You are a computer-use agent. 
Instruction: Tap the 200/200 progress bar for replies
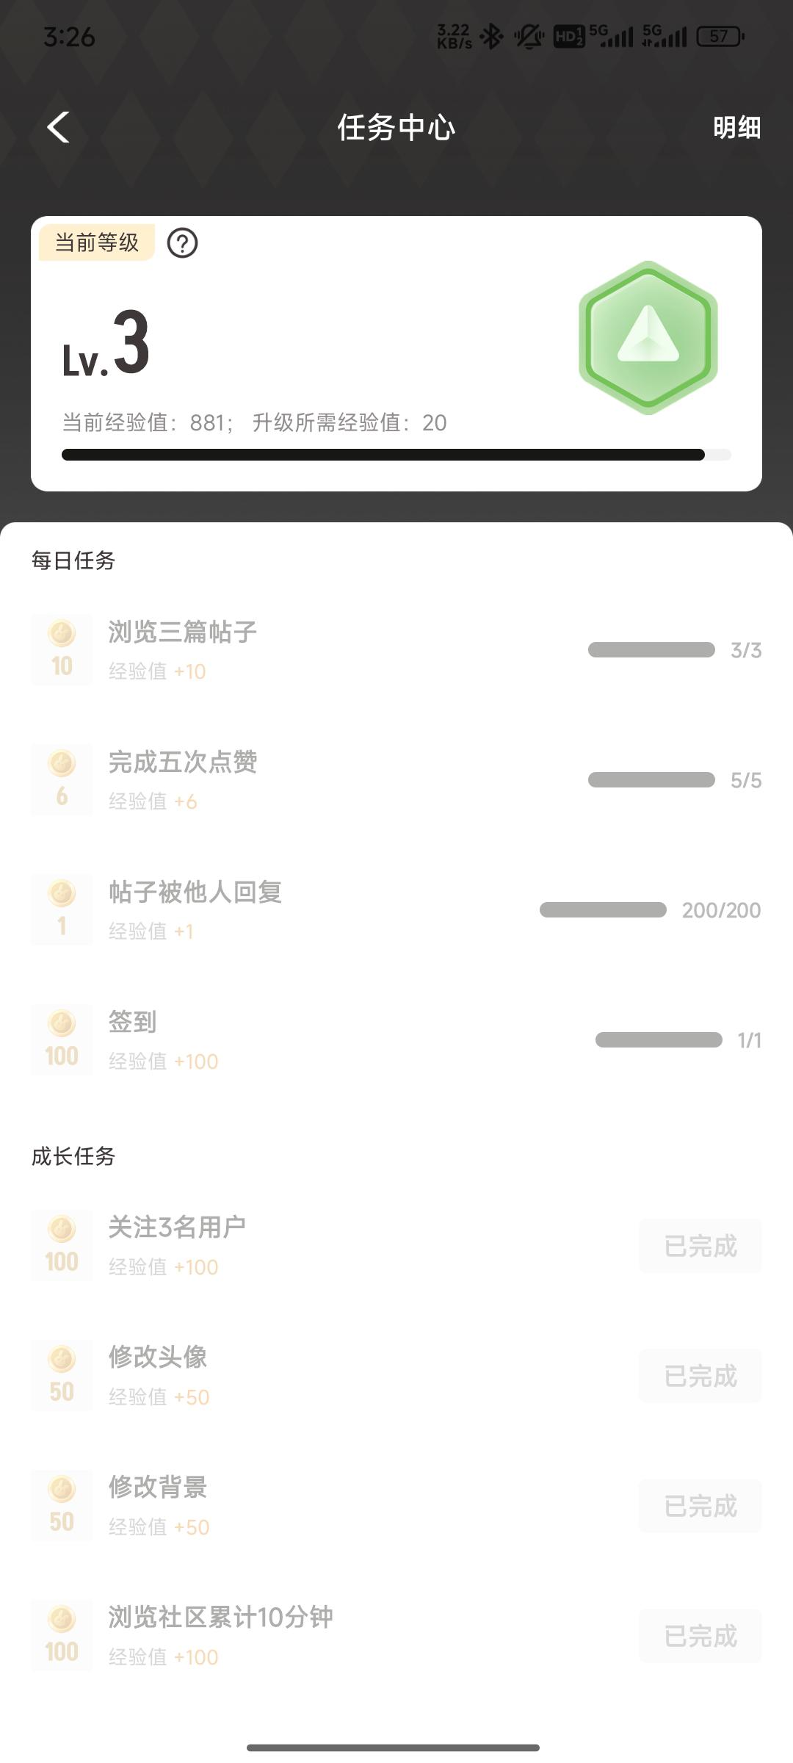603,910
